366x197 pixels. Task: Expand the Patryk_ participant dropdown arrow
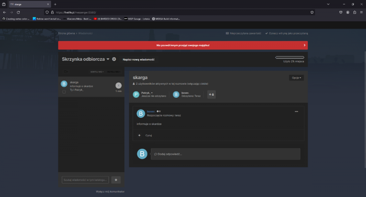152,93
